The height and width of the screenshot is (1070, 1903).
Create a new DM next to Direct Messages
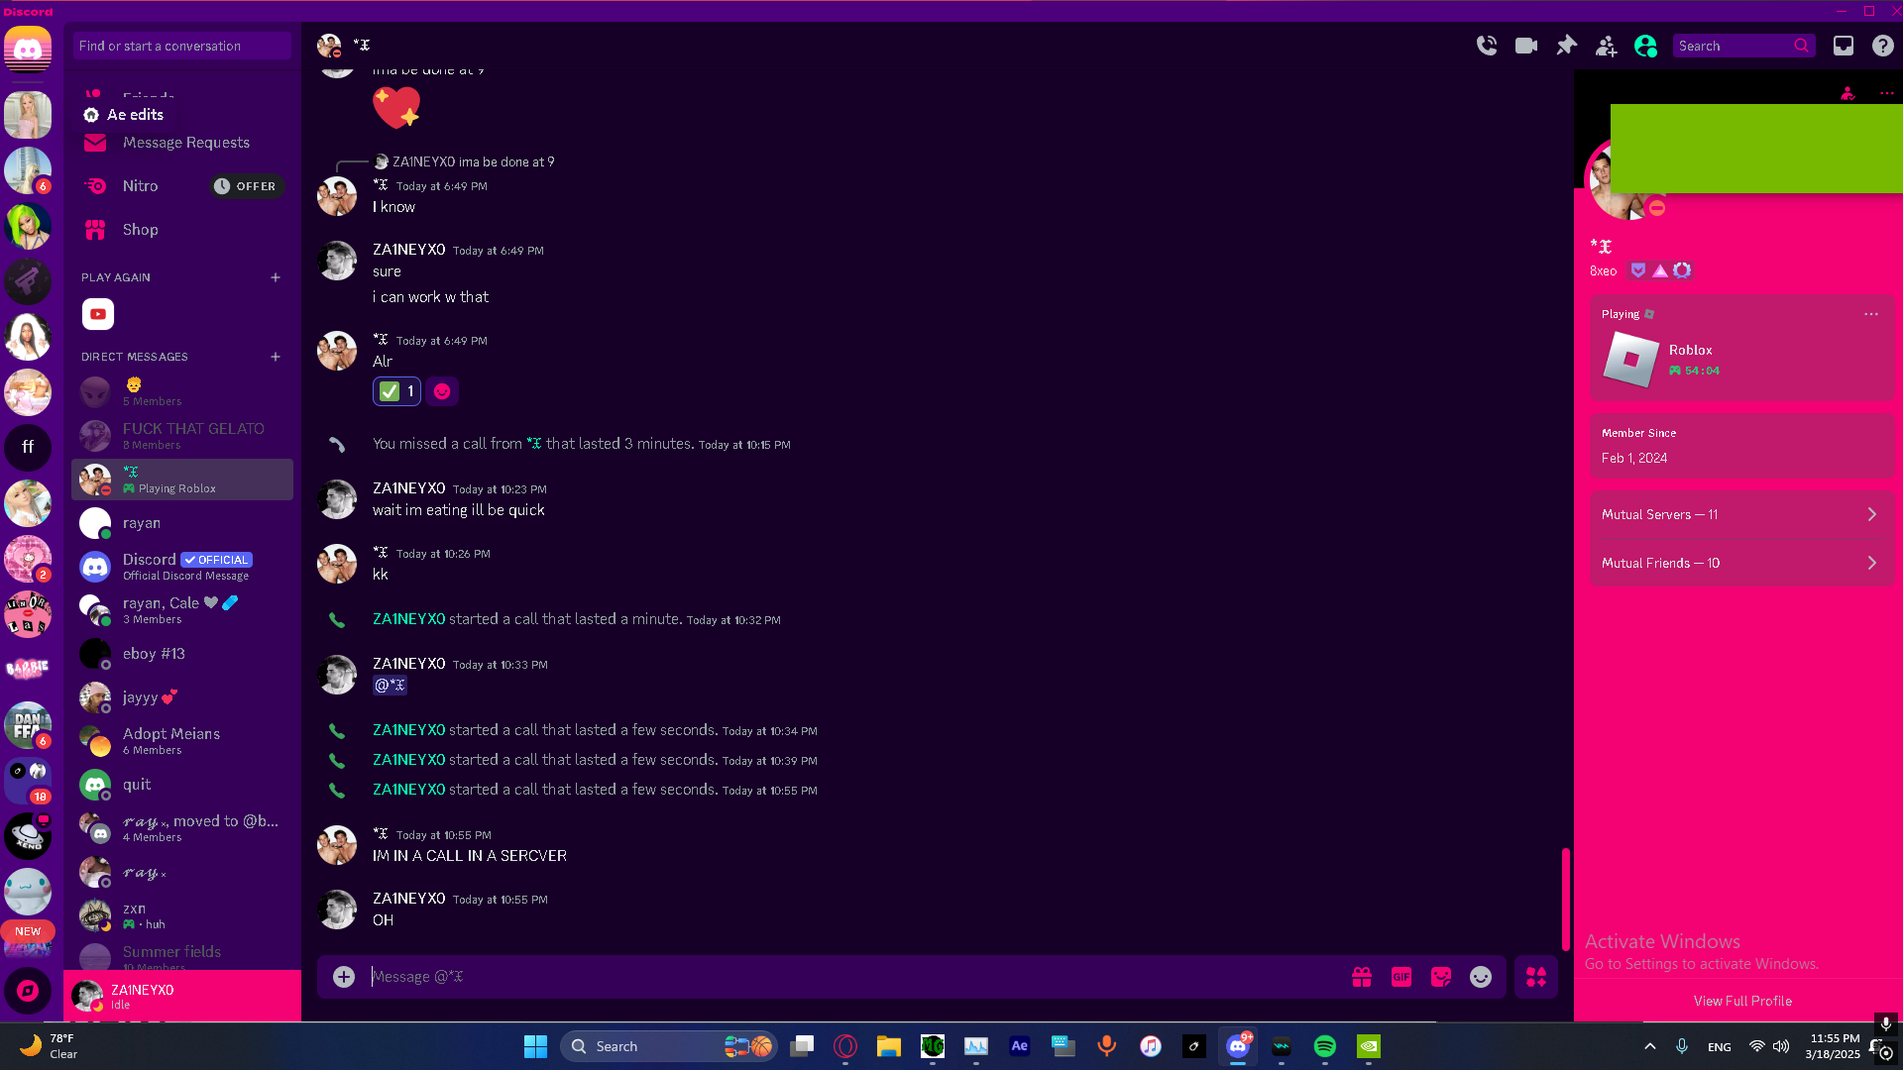tap(276, 357)
